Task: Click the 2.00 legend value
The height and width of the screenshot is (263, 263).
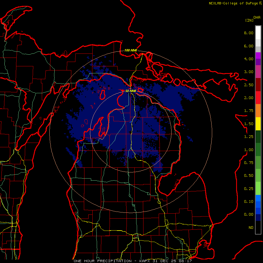Action: tap(249, 98)
